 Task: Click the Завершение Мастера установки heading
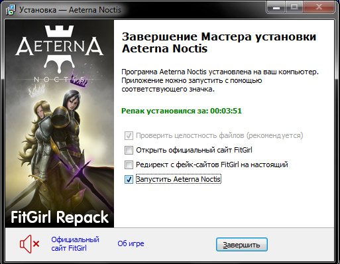tap(219, 42)
